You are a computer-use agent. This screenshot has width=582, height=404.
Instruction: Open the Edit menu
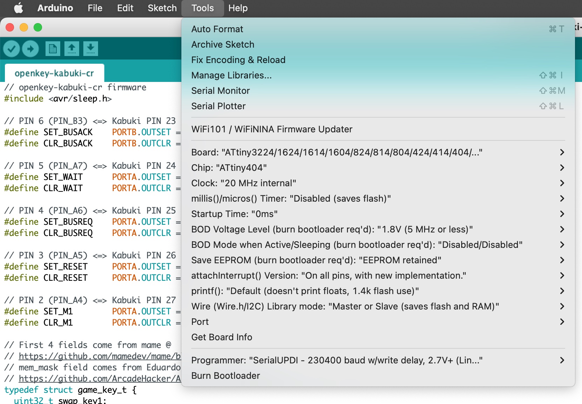125,8
